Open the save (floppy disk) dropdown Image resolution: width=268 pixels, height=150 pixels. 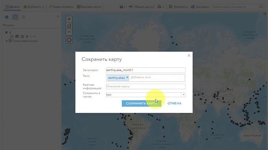[x=122, y=7]
